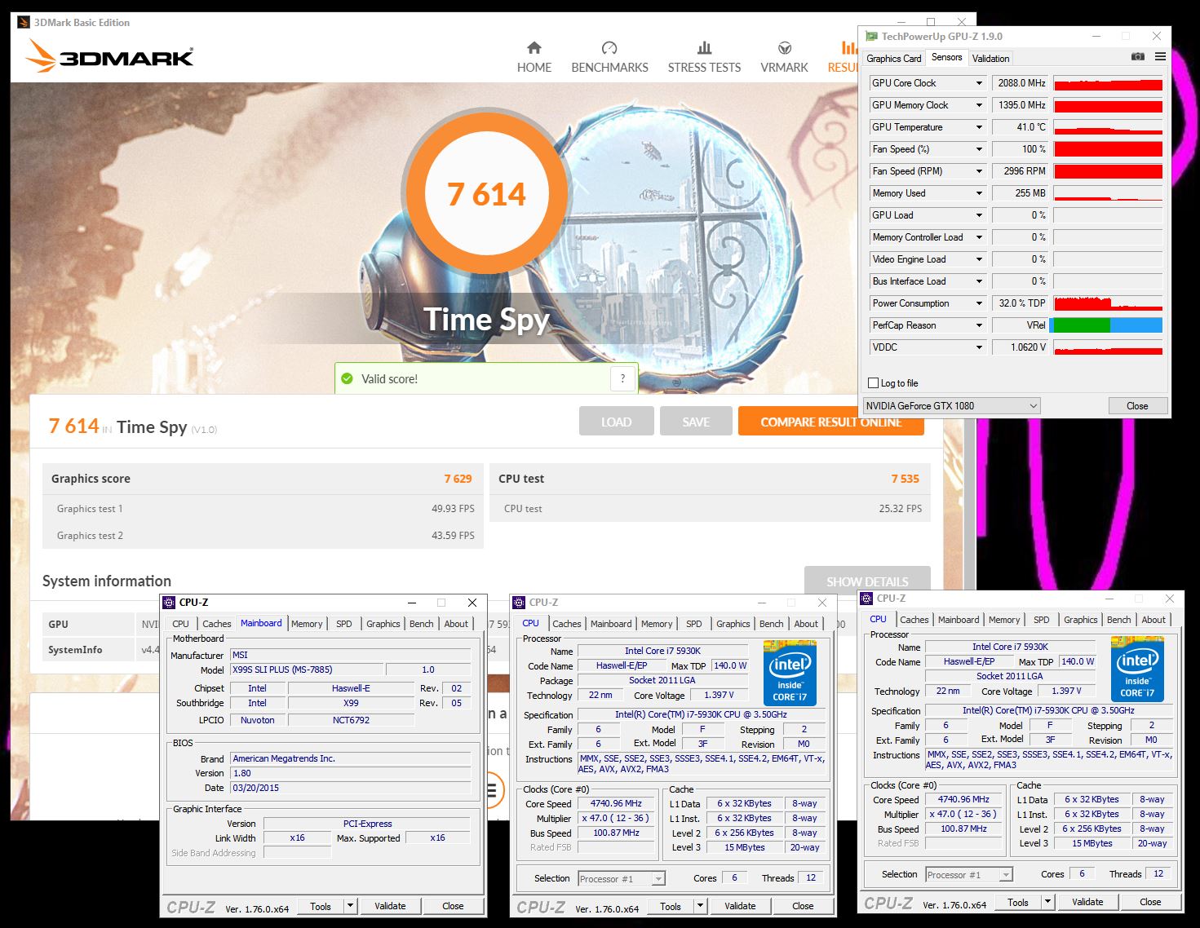This screenshot has height=928, width=1200.
Task: Click CPU-Z Mainboard window title icon
Action: [x=169, y=603]
